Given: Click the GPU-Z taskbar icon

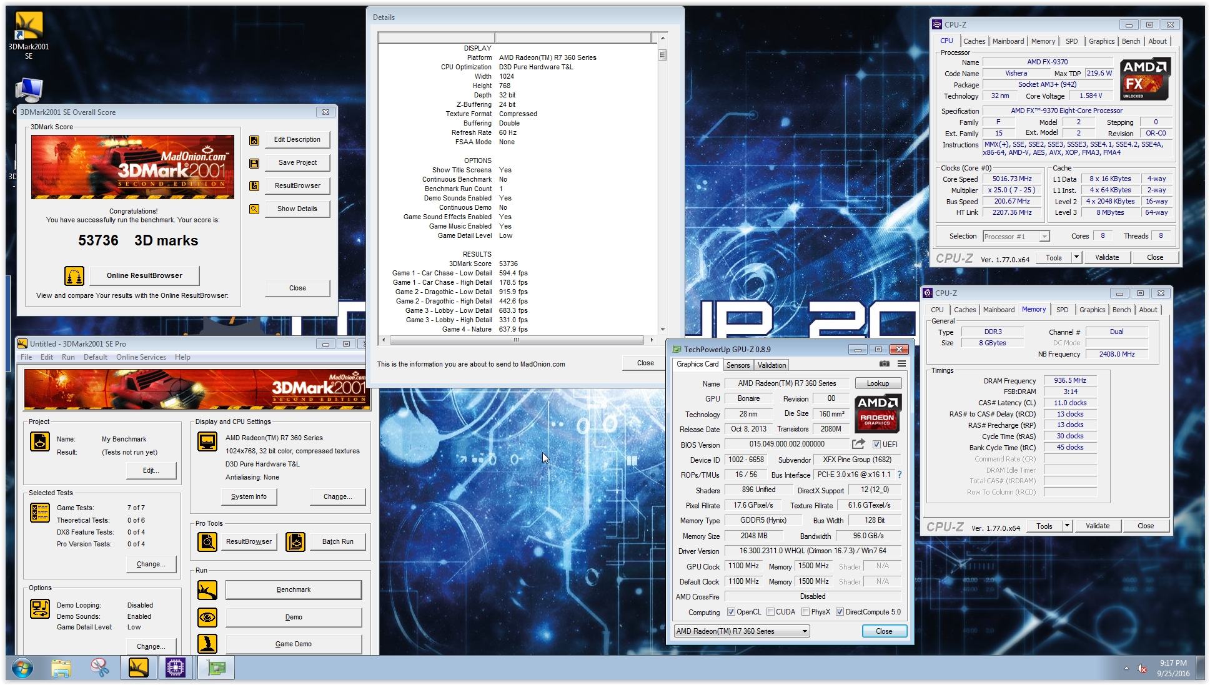Looking at the screenshot, I should (216, 668).
